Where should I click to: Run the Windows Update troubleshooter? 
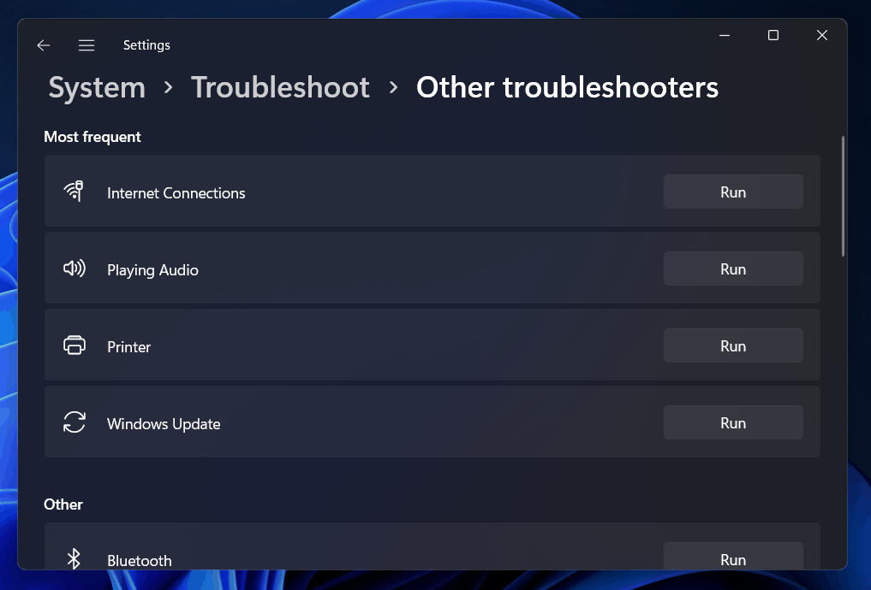click(x=733, y=422)
